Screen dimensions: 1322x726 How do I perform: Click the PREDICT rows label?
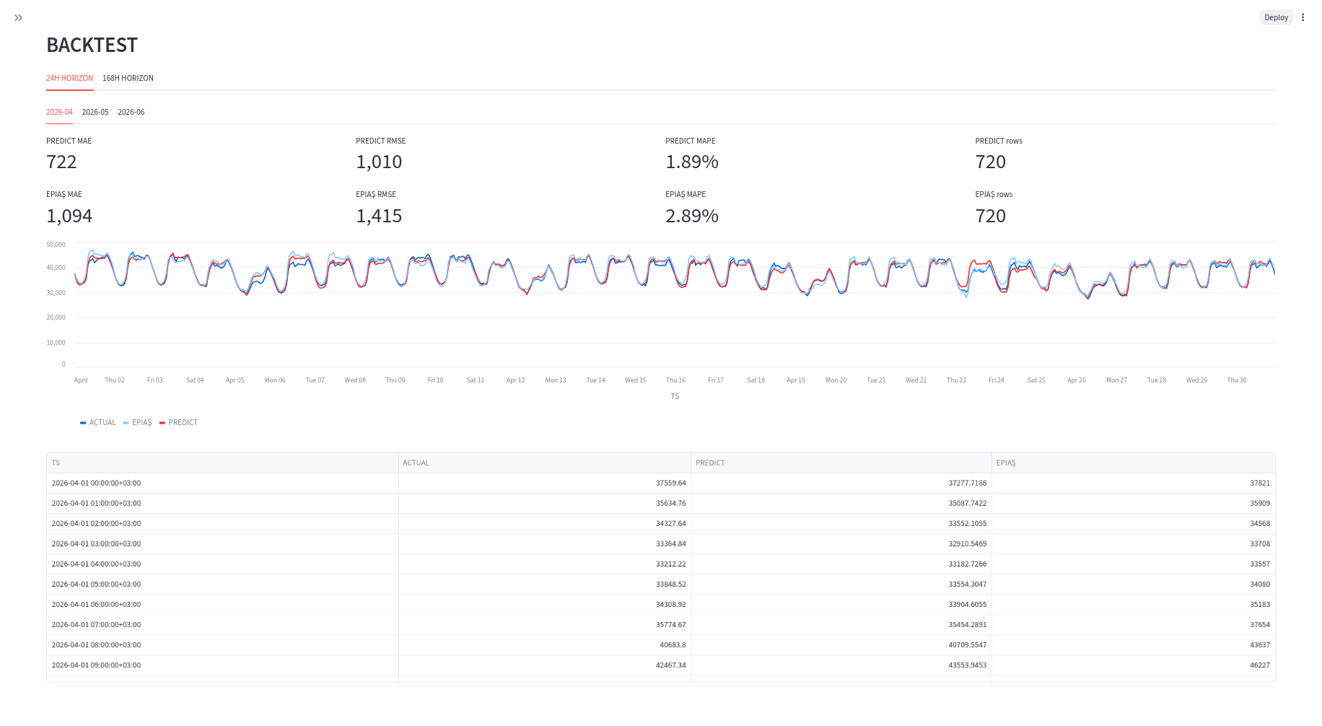tap(999, 141)
